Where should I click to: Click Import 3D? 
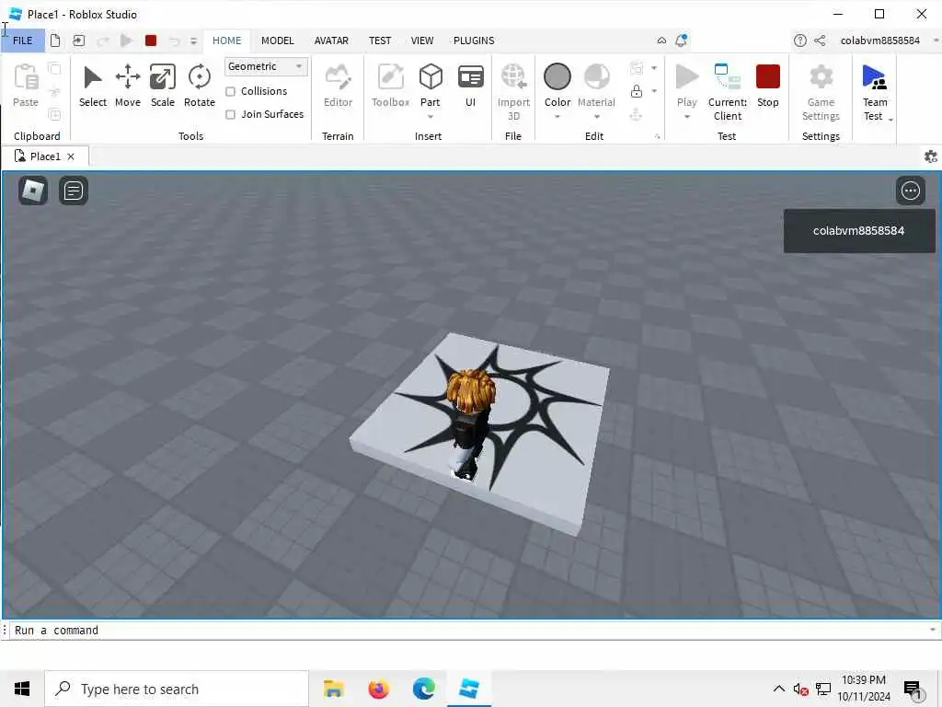(x=513, y=92)
